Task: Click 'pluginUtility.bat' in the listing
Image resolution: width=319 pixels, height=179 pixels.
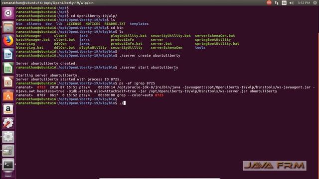Action: tap(129, 36)
